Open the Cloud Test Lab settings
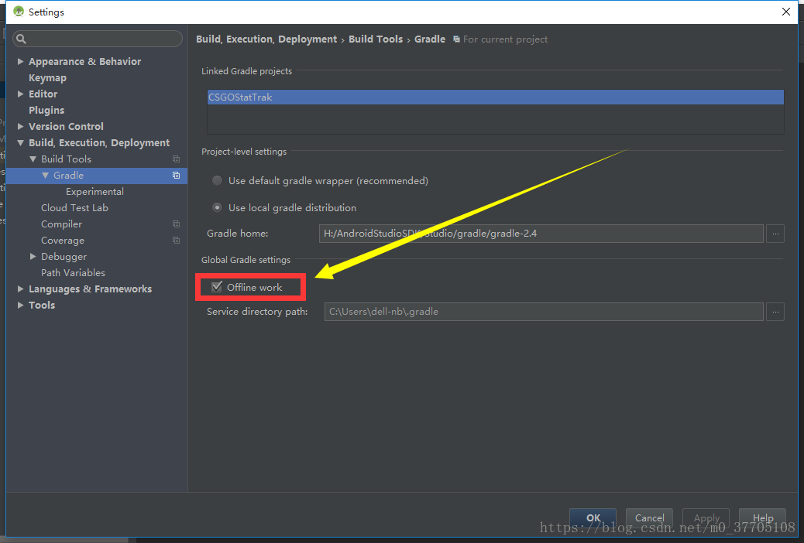The image size is (804, 543). coord(75,208)
